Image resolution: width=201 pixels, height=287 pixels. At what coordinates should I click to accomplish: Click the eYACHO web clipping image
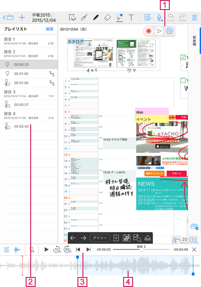[162, 137]
